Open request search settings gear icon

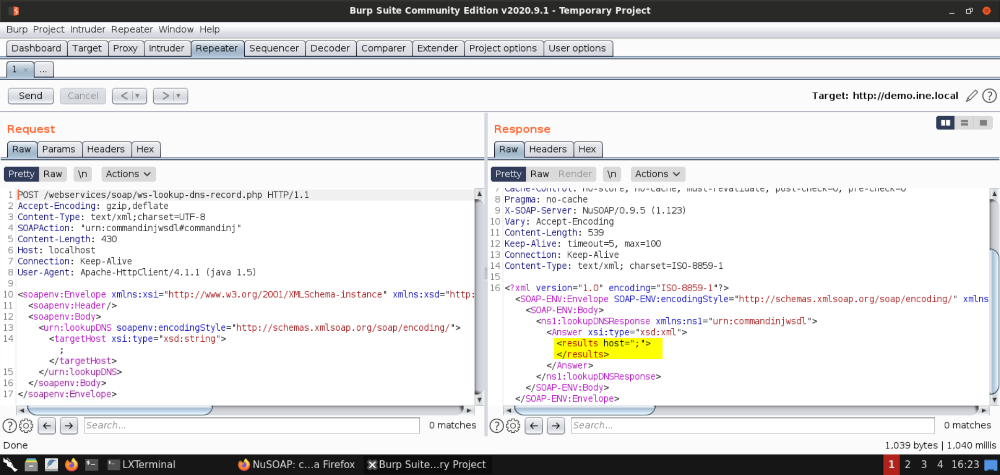26,426
